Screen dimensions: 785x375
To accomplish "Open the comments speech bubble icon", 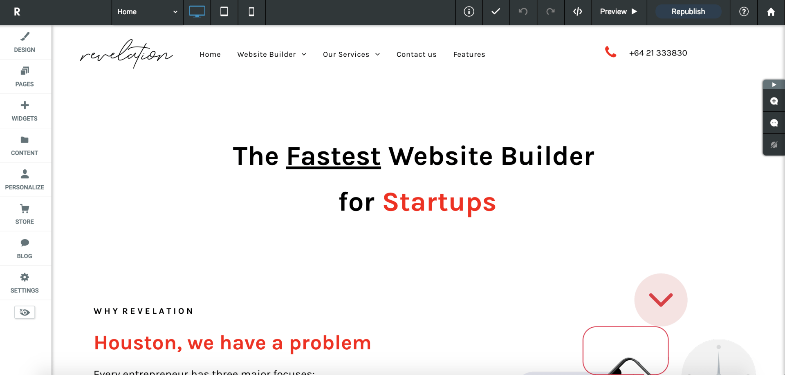I will click(774, 123).
